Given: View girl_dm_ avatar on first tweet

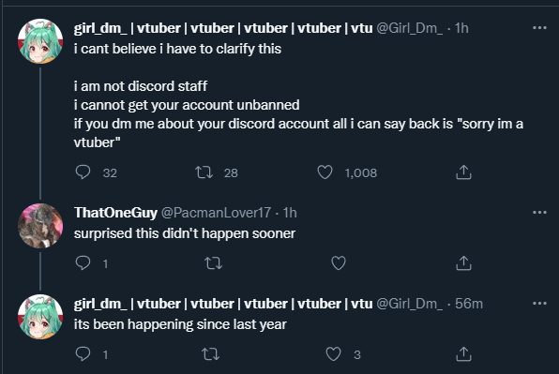Looking at the screenshot, I should point(40,41).
